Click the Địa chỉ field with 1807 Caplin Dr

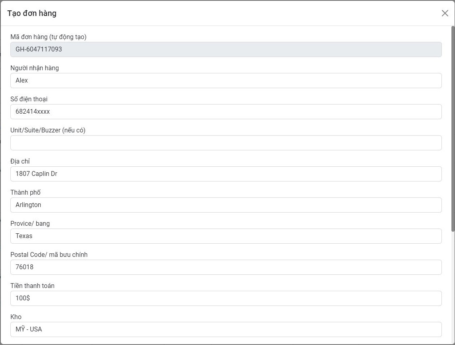point(226,174)
